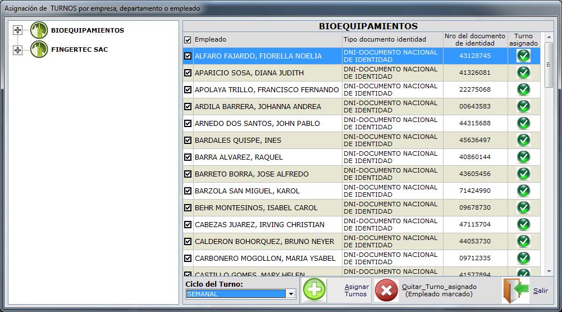Click the exit door Salir icon
This screenshot has height=312, width=562.
(x=516, y=290)
